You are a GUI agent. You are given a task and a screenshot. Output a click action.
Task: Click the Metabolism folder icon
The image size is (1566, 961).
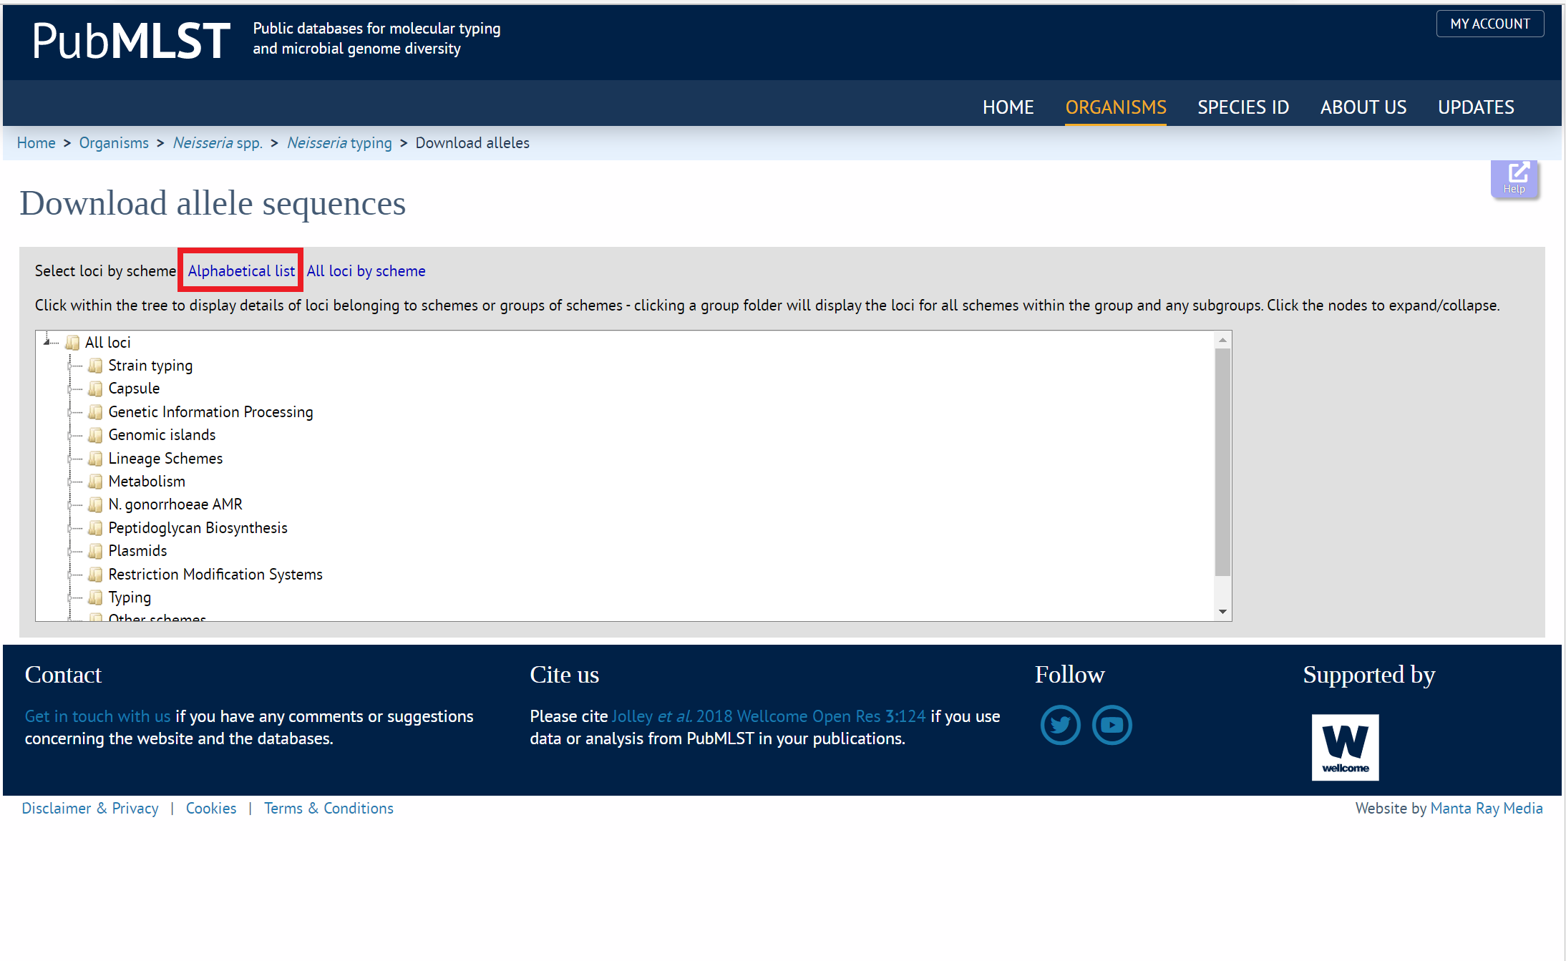pyautogui.click(x=95, y=482)
